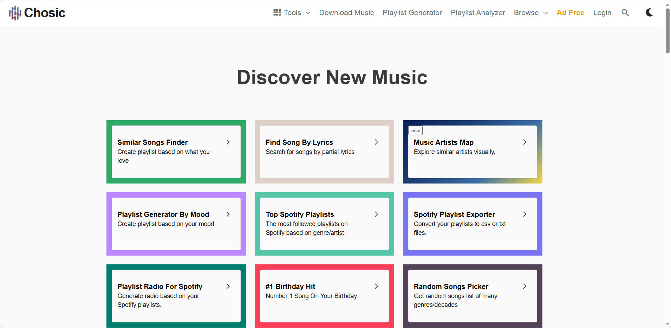Expand the Browse dropdown menu
The width and height of the screenshot is (671, 328).
pyautogui.click(x=530, y=13)
